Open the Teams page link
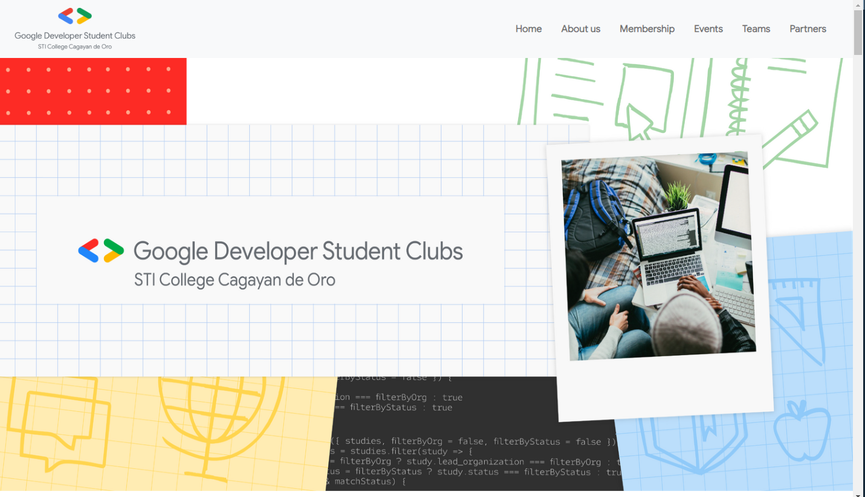 tap(756, 29)
